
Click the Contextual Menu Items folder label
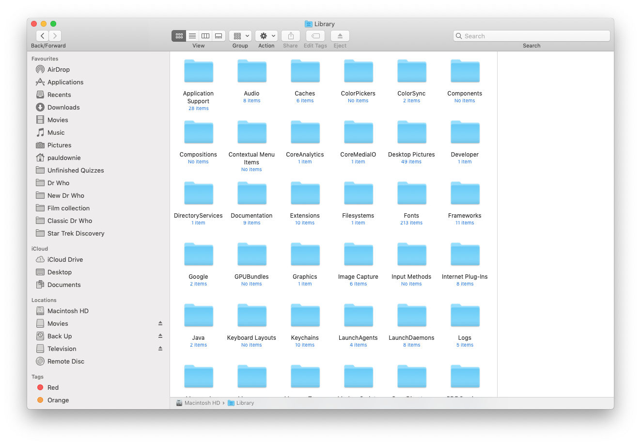251,159
